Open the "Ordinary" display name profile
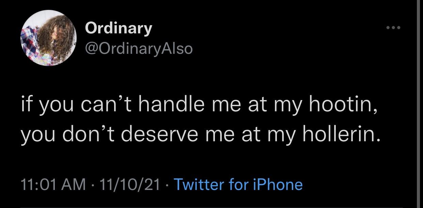Viewport: 423px width, 208px height. click(118, 28)
